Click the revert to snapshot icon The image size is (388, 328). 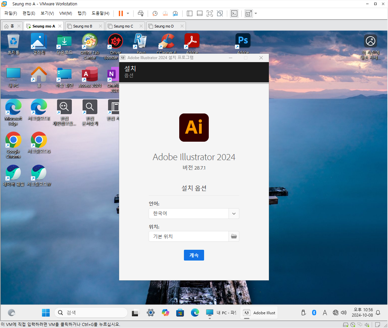click(165, 13)
